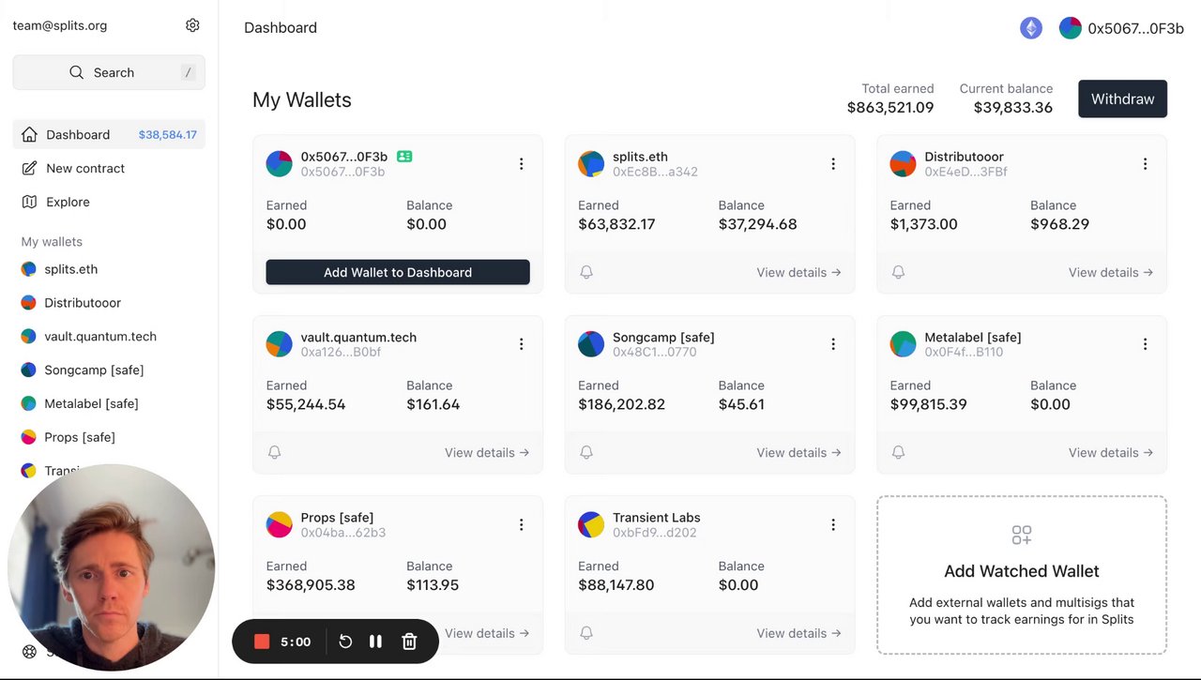View details of Songcamp [safe] wallet
This screenshot has height=680, width=1201.
click(798, 452)
